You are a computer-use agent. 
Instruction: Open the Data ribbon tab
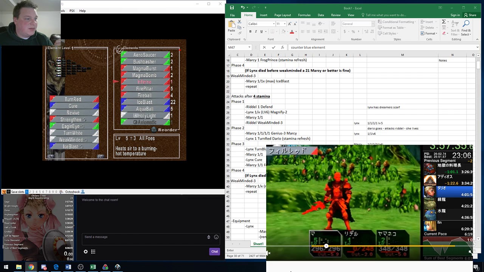coord(321,15)
